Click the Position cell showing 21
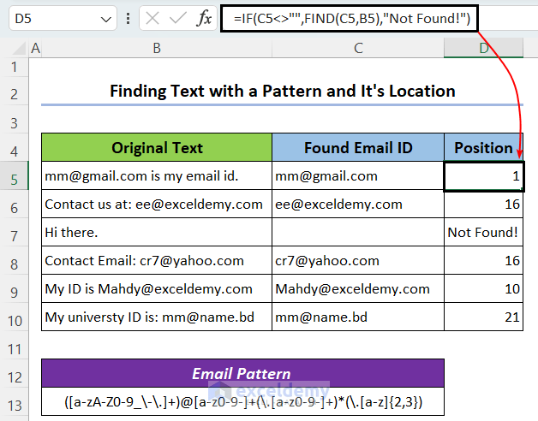This screenshot has height=421, width=538. tap(483, 317)
